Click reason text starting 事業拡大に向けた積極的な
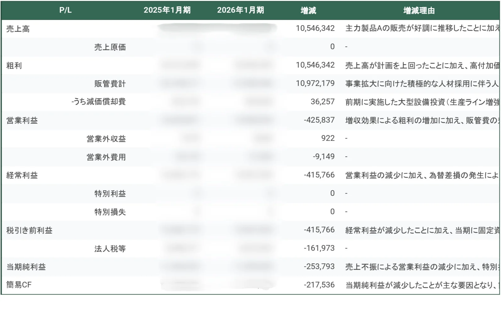501x314 pixels. click(x=422, y=84)
